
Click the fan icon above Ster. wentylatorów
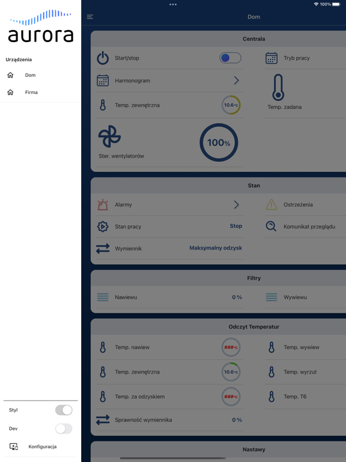tap(109, 136)
